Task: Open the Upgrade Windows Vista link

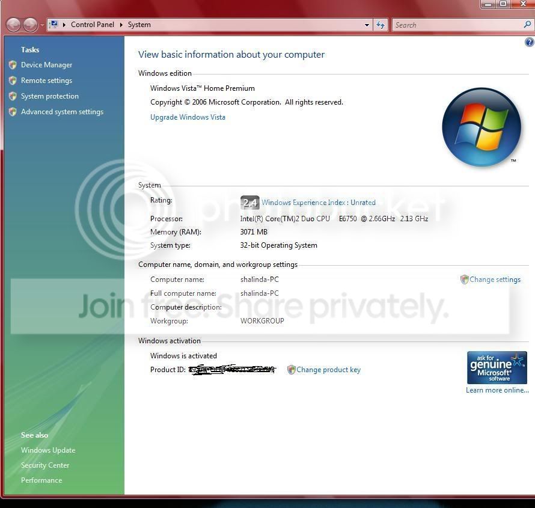Action: point(188,117)
